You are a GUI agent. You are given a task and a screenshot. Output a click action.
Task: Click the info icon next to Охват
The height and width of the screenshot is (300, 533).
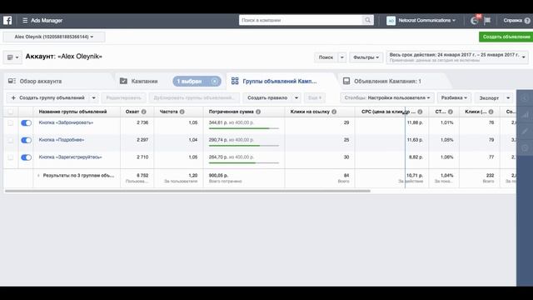pos(144,112)
